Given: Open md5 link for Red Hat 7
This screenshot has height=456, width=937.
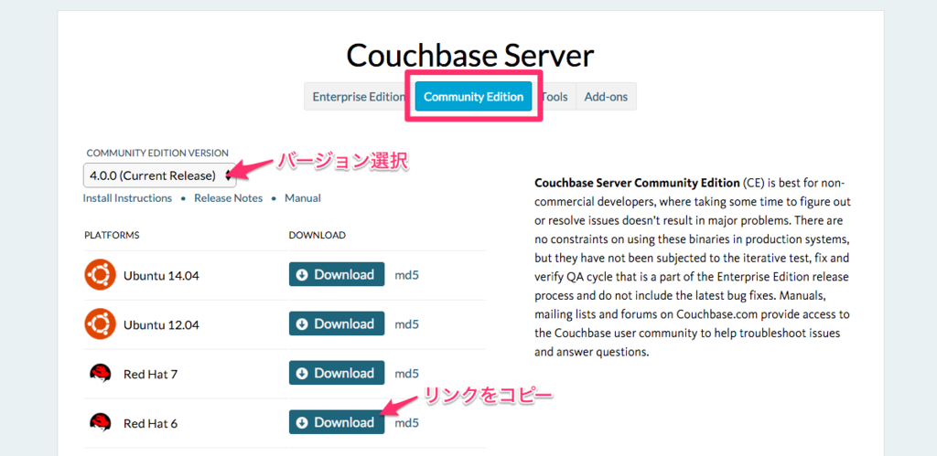Looking at the screenshot, I should pos(407,374).
